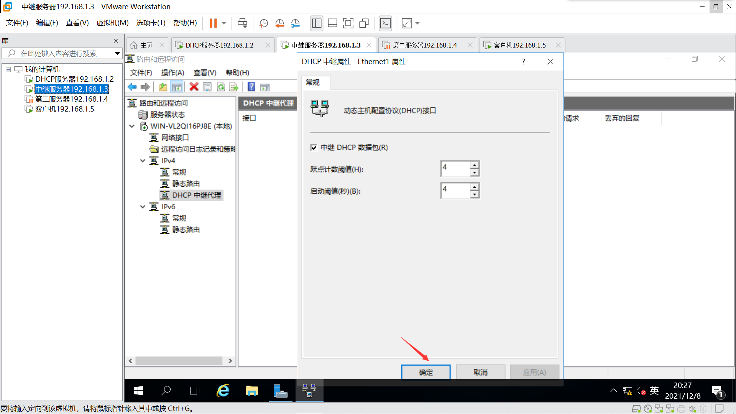Collapse the IPv4 tree node

(143, 161)
